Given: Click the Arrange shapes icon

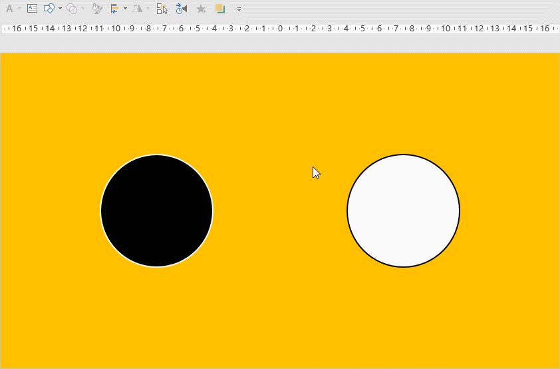Looking at the screenshot, I should [49, 9].
